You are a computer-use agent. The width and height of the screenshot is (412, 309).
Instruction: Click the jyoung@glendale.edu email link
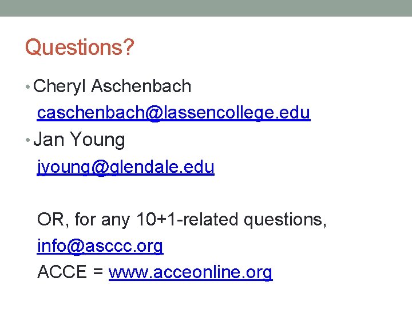[125, 167]
